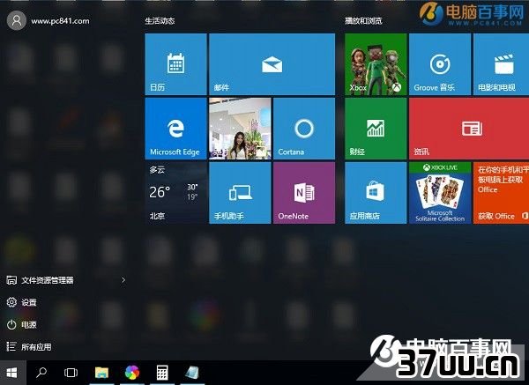Image resolution: width=529 pixels, height=385 pixels.
Task: Open the 邮件 mail tile
Action: 272,64
